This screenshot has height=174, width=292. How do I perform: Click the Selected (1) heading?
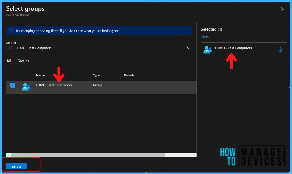coord(211,29)
